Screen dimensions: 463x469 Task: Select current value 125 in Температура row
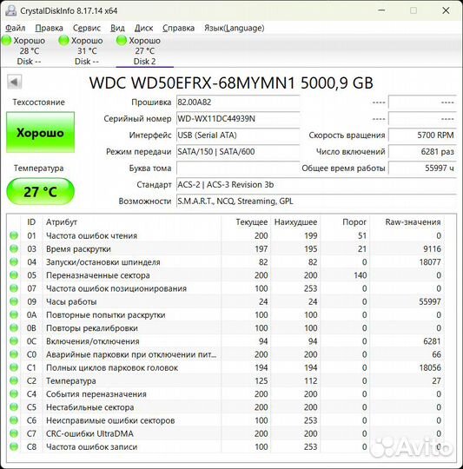coord(261,380)
